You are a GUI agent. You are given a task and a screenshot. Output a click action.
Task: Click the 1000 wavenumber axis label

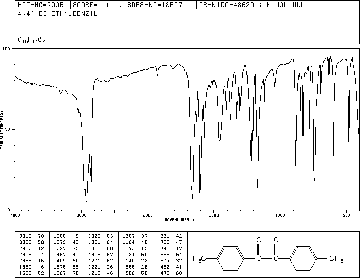tap(280, 215)
